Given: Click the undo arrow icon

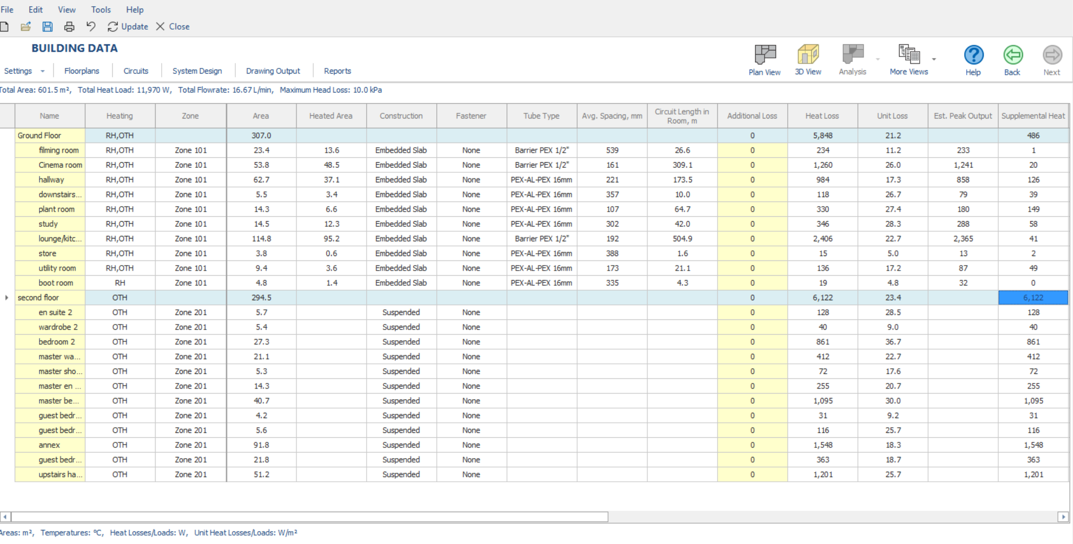Looking at the screenshot, I should point(90,26).
